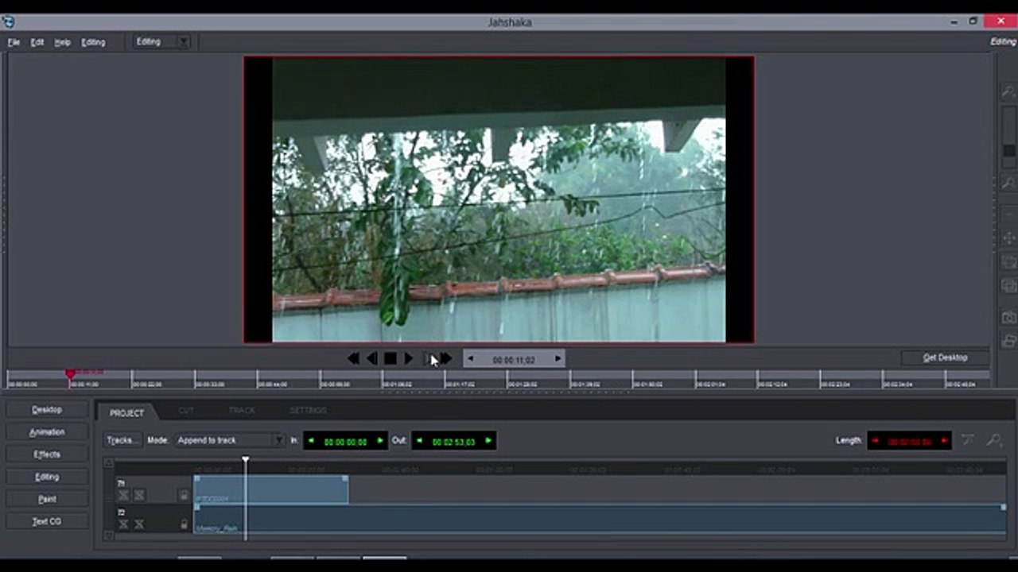Step back one frame
This screenshot has width=1018, height=572.
371,359
